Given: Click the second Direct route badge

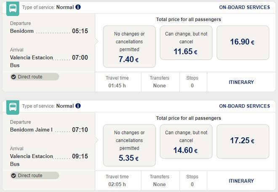Looking at the screenshot, I should click(35, 176).
